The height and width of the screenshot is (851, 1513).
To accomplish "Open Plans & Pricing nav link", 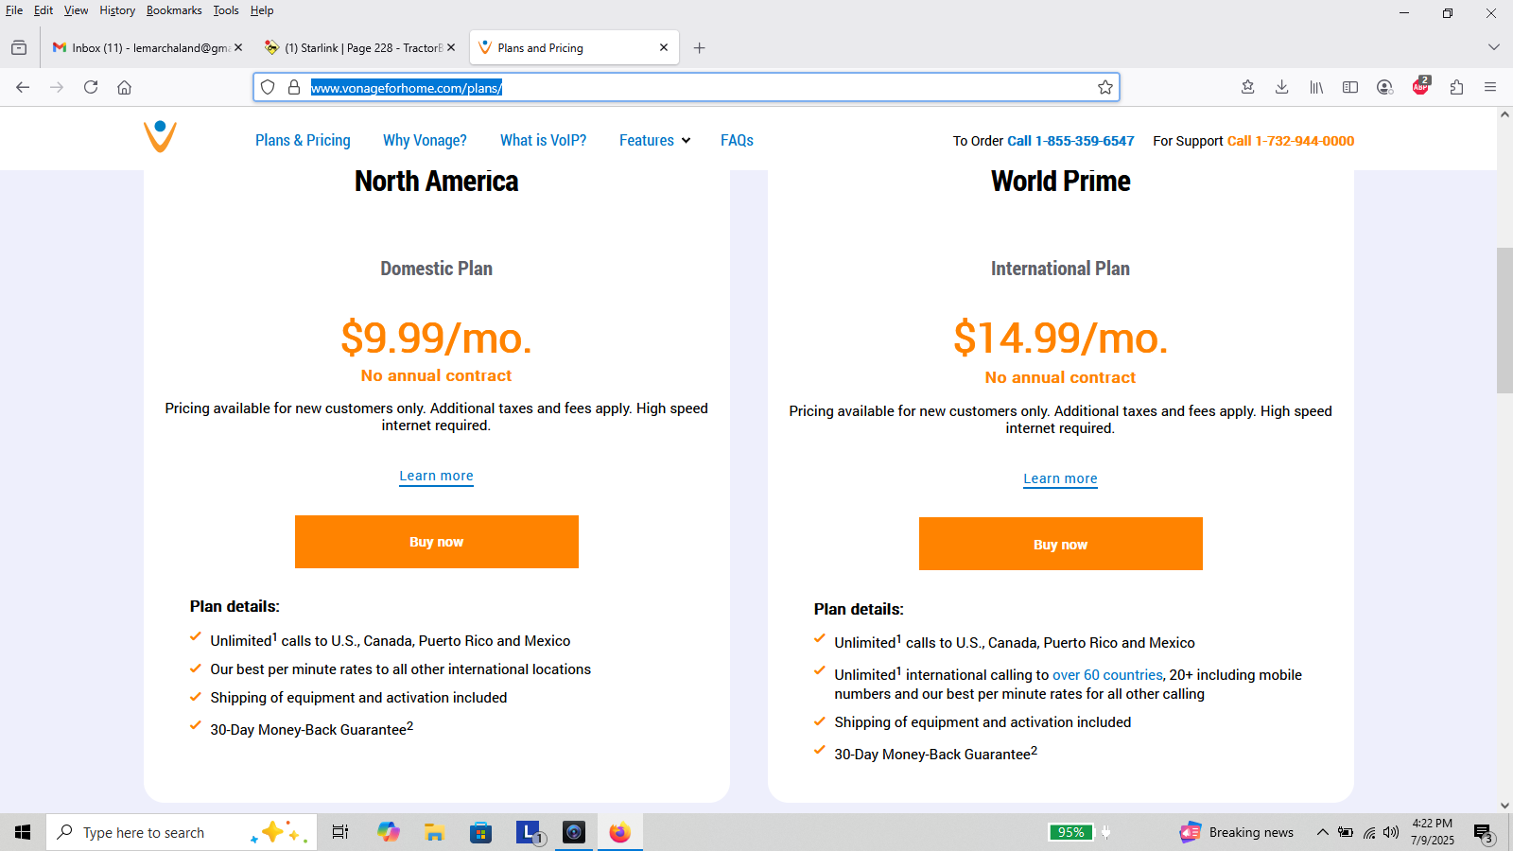I will pos(303,140).
